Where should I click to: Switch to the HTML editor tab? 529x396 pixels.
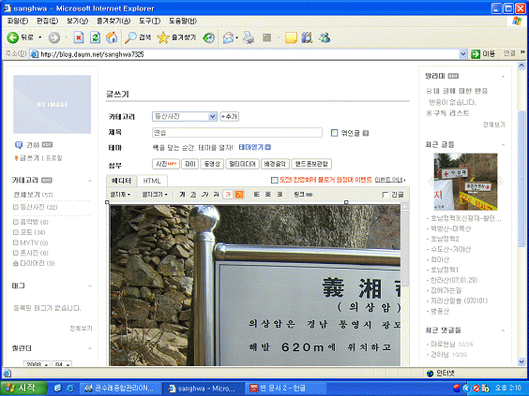(152, 181)
